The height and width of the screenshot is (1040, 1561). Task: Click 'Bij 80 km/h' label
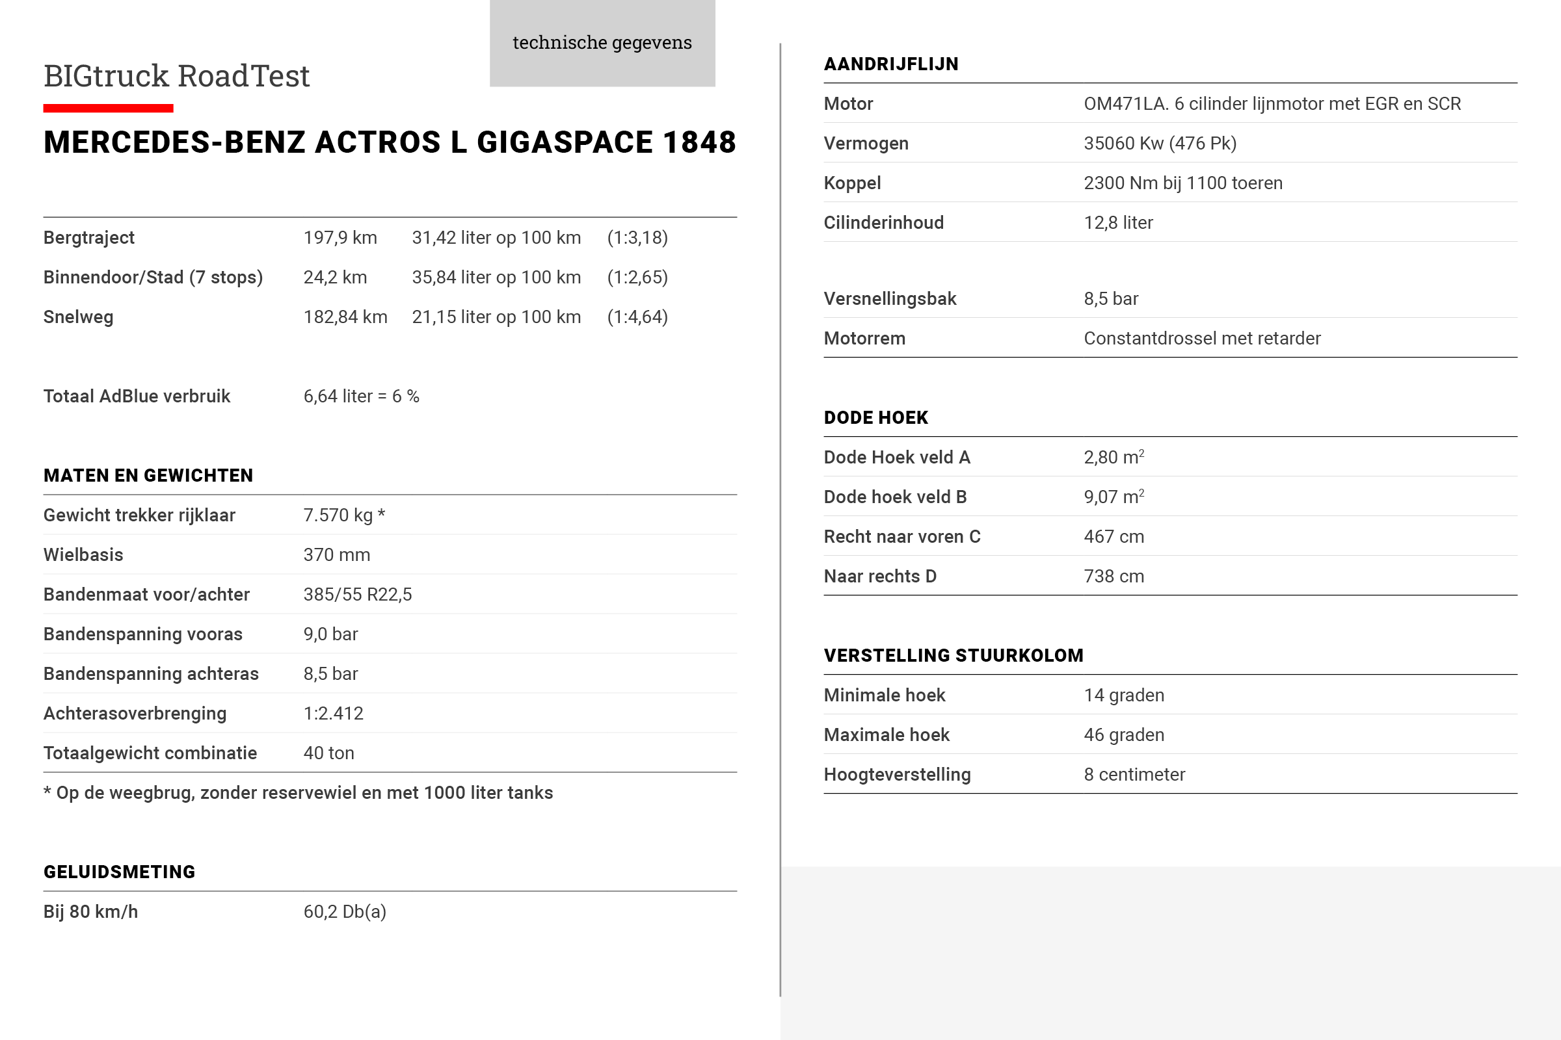click(x=91, y=911)
